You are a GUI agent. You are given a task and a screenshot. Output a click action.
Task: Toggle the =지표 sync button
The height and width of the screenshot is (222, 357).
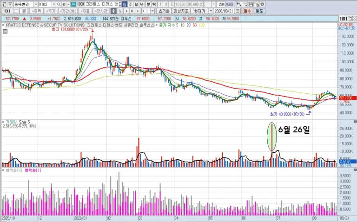(85, 11)
